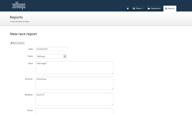This screenshot has width=192, height=114.
Task: Click into the Weather text area
Action: [x=74, y=99]
